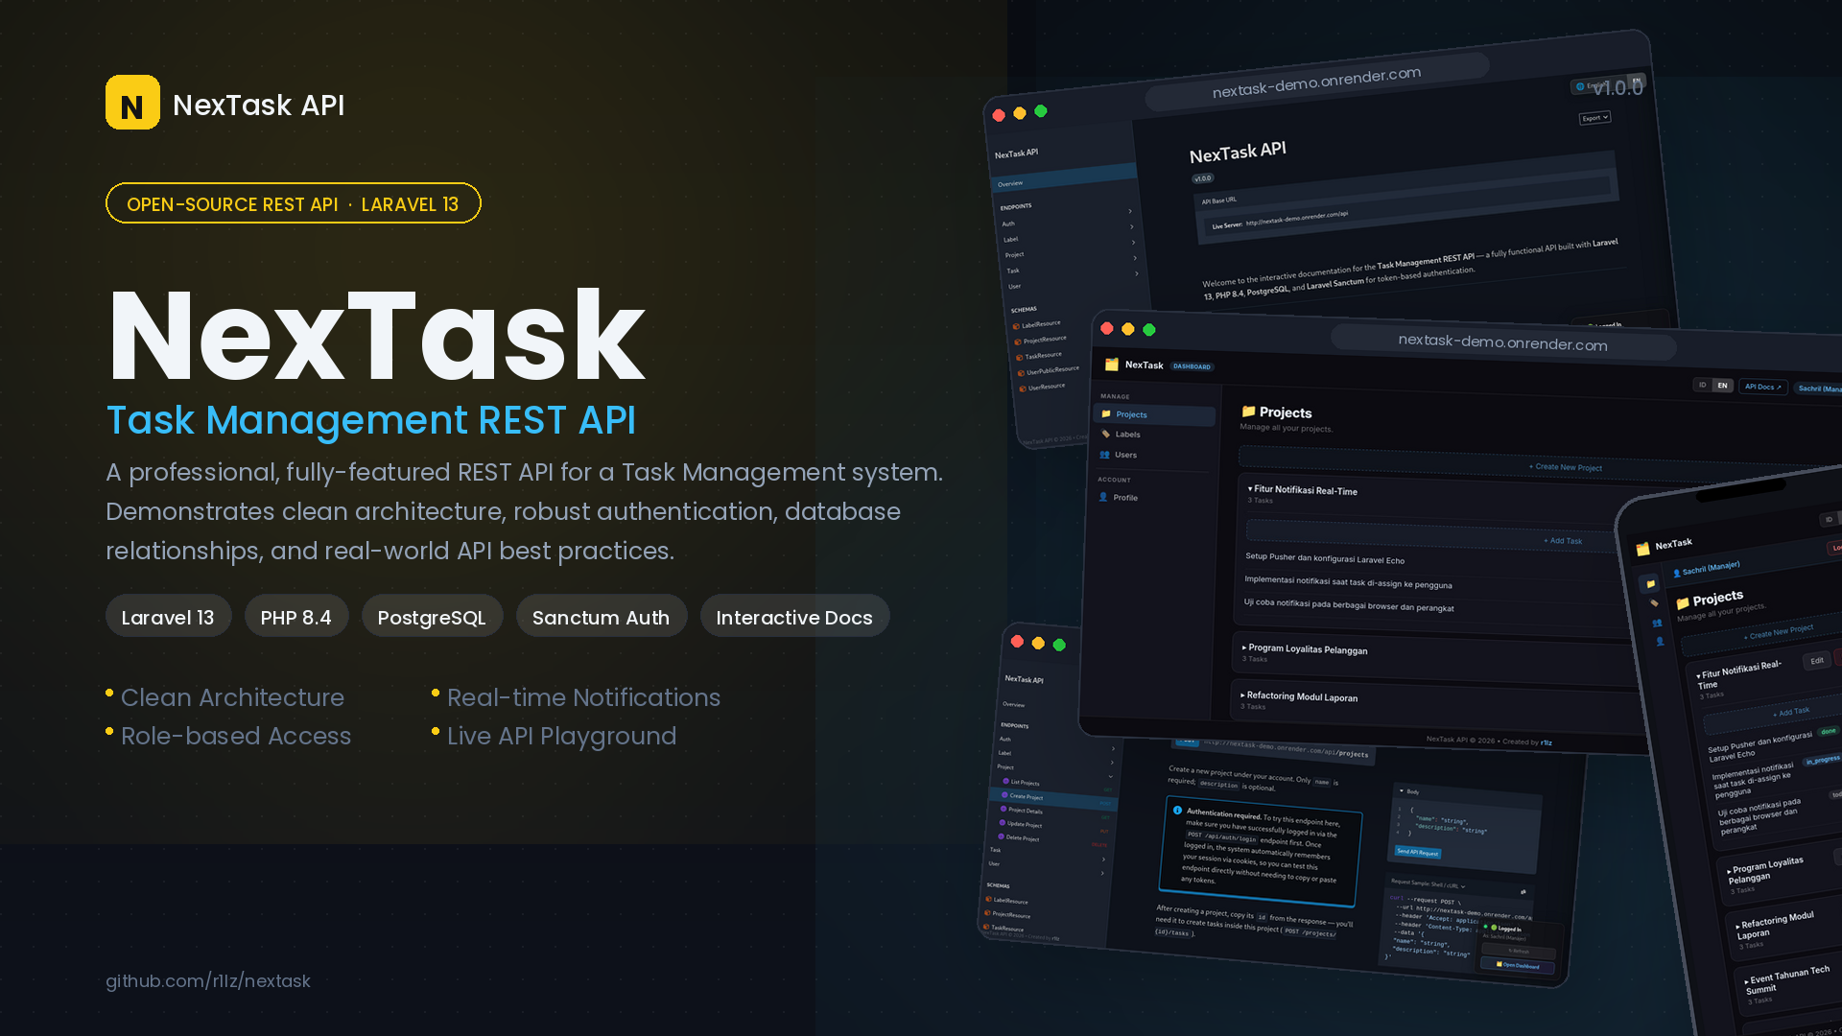Click the profile icon in phone sidebar
The width and height of the screenshot is (1842, 1036).
point(1660,641)
